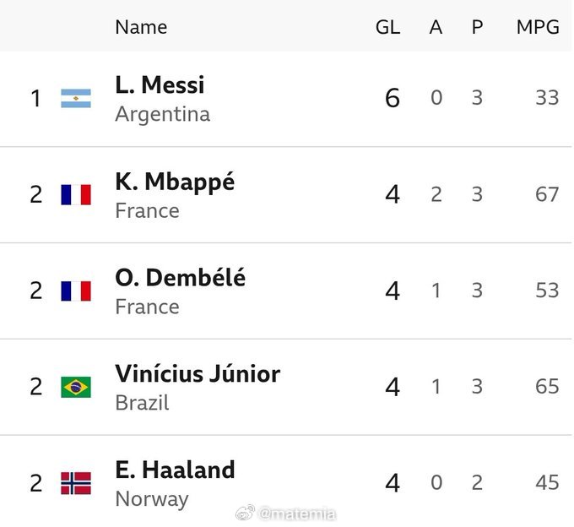The width and height of the screenshot is (574, 527).
Task: Click the Brazil flag icon
Action: pos(76,387)
